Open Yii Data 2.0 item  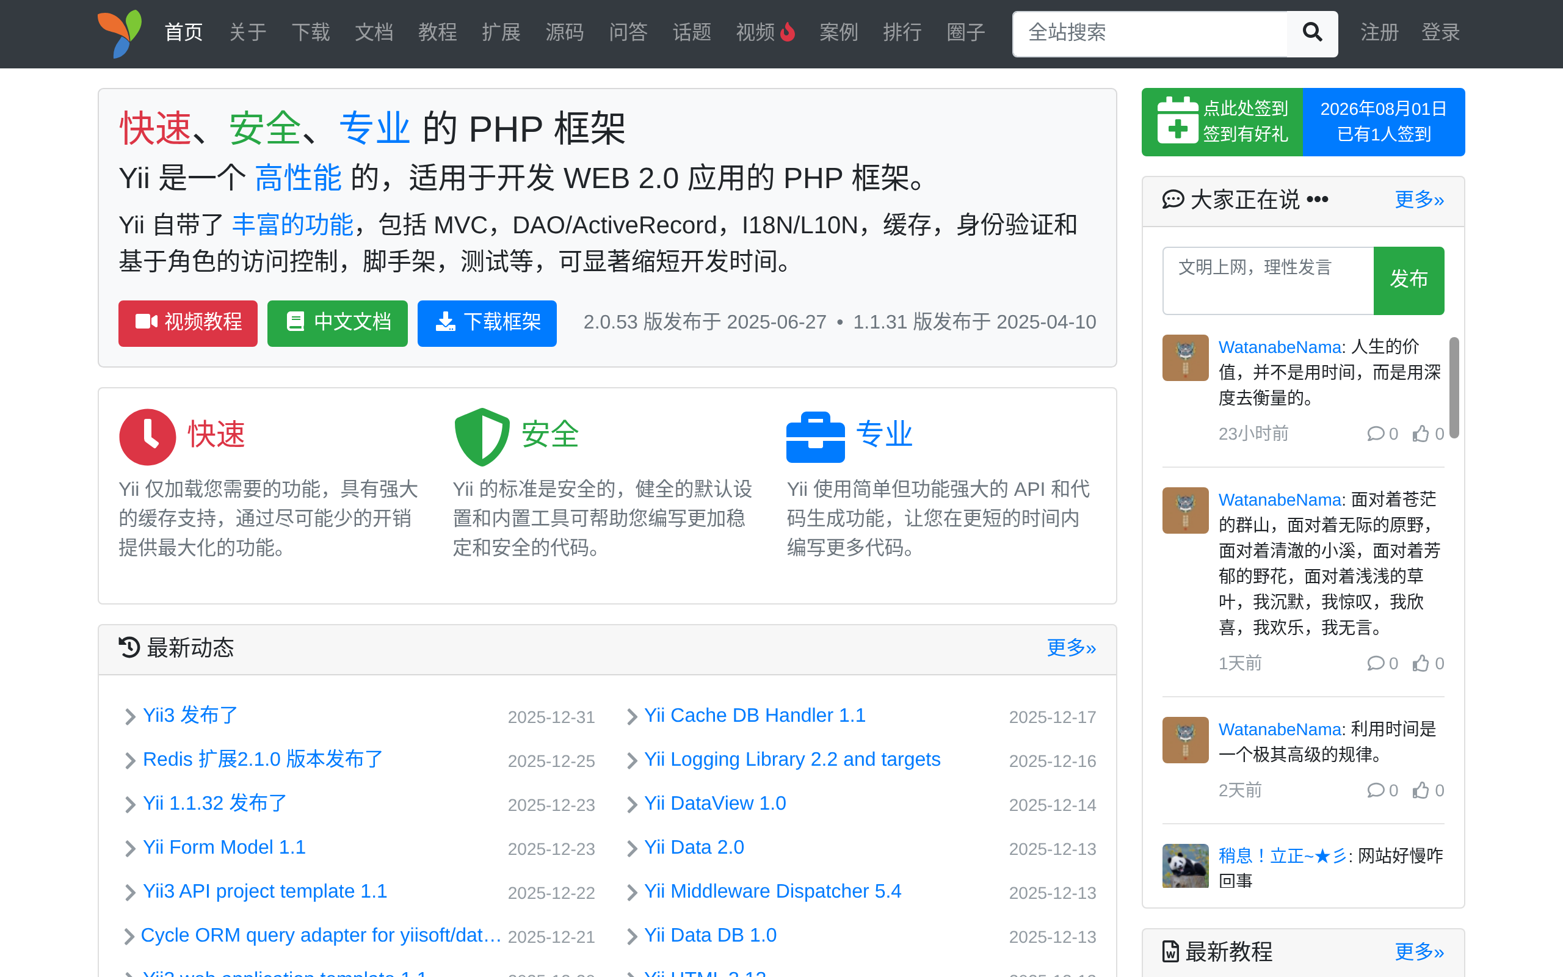click(x=694, y=847)
